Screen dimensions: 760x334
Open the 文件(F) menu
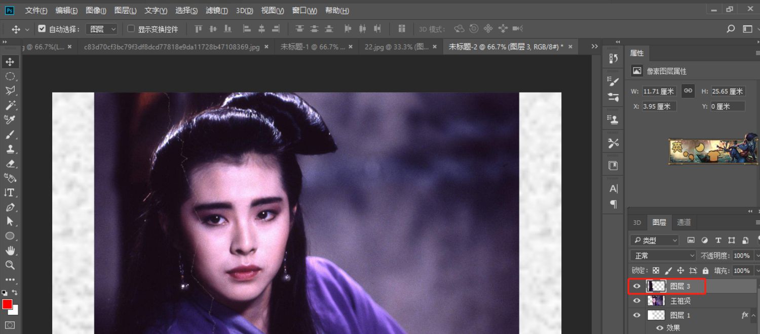pyautogui.click(x=36, y=10)
